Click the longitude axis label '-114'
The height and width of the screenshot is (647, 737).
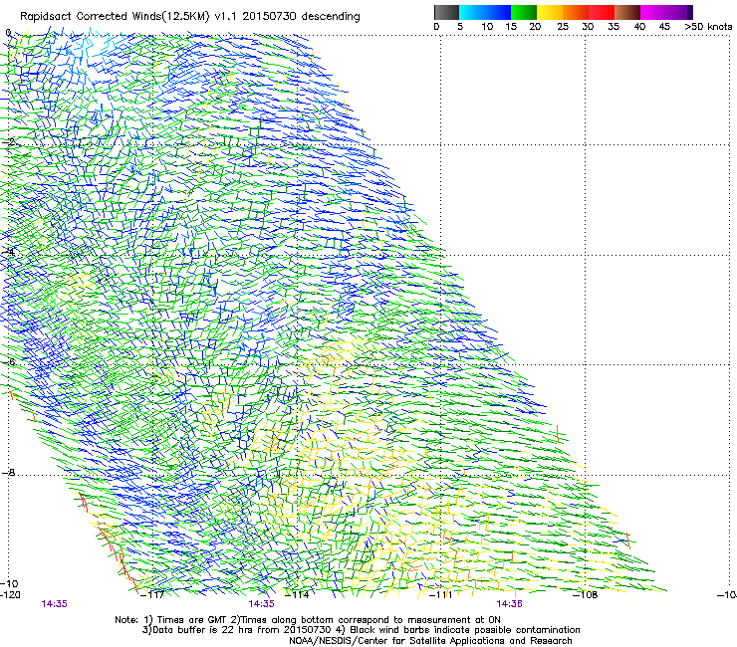pyautogui.click(x=297, y=595)
